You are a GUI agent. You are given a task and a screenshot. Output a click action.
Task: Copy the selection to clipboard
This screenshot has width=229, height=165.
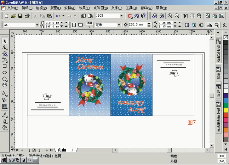[x=42, y=16]
